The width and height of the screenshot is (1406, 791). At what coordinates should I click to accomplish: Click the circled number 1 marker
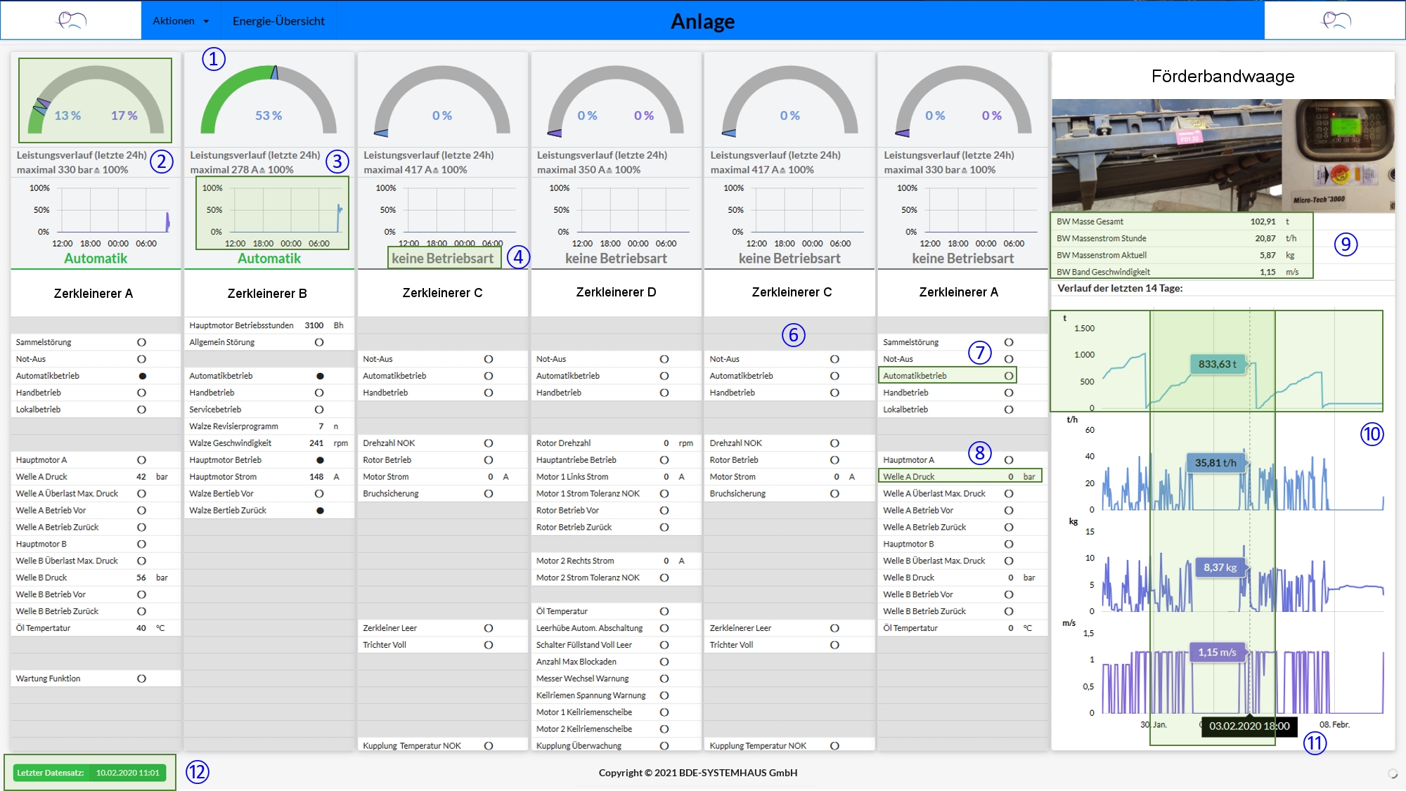[x=214, y=58]
